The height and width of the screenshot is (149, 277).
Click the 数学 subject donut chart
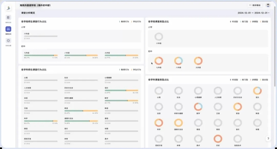click(198, 107)
